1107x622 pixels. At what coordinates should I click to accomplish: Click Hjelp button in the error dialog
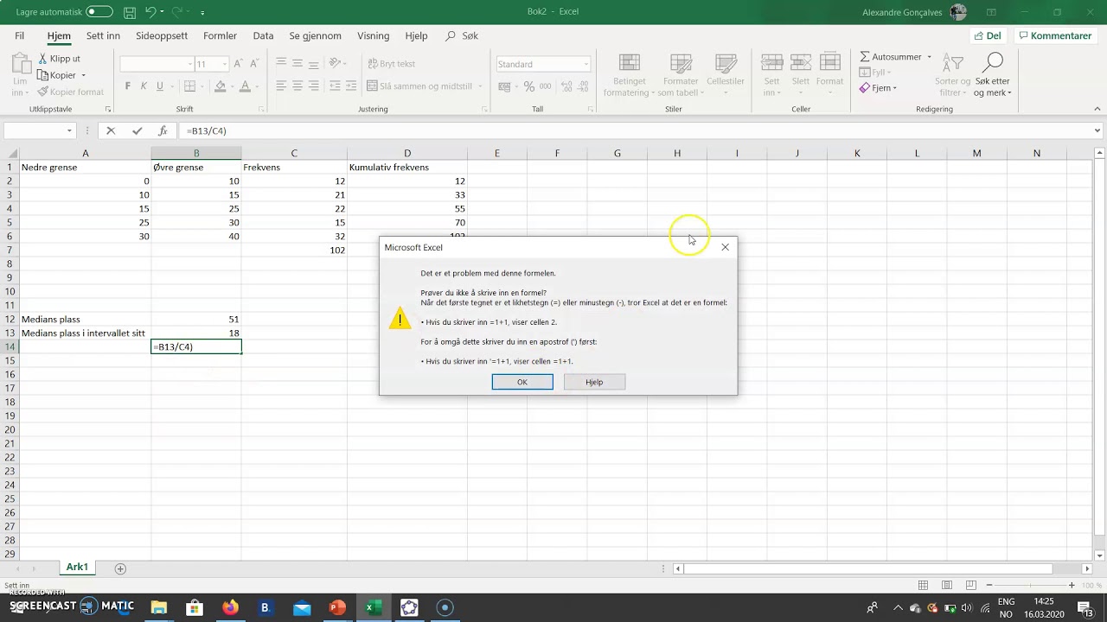tap(594, 382)
